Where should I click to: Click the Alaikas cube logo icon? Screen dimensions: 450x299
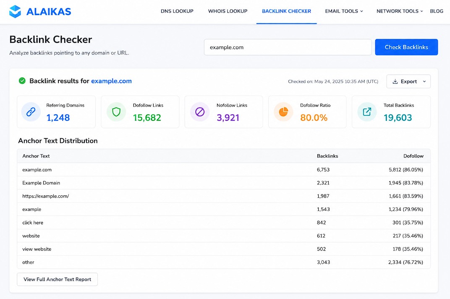point(15,11)
